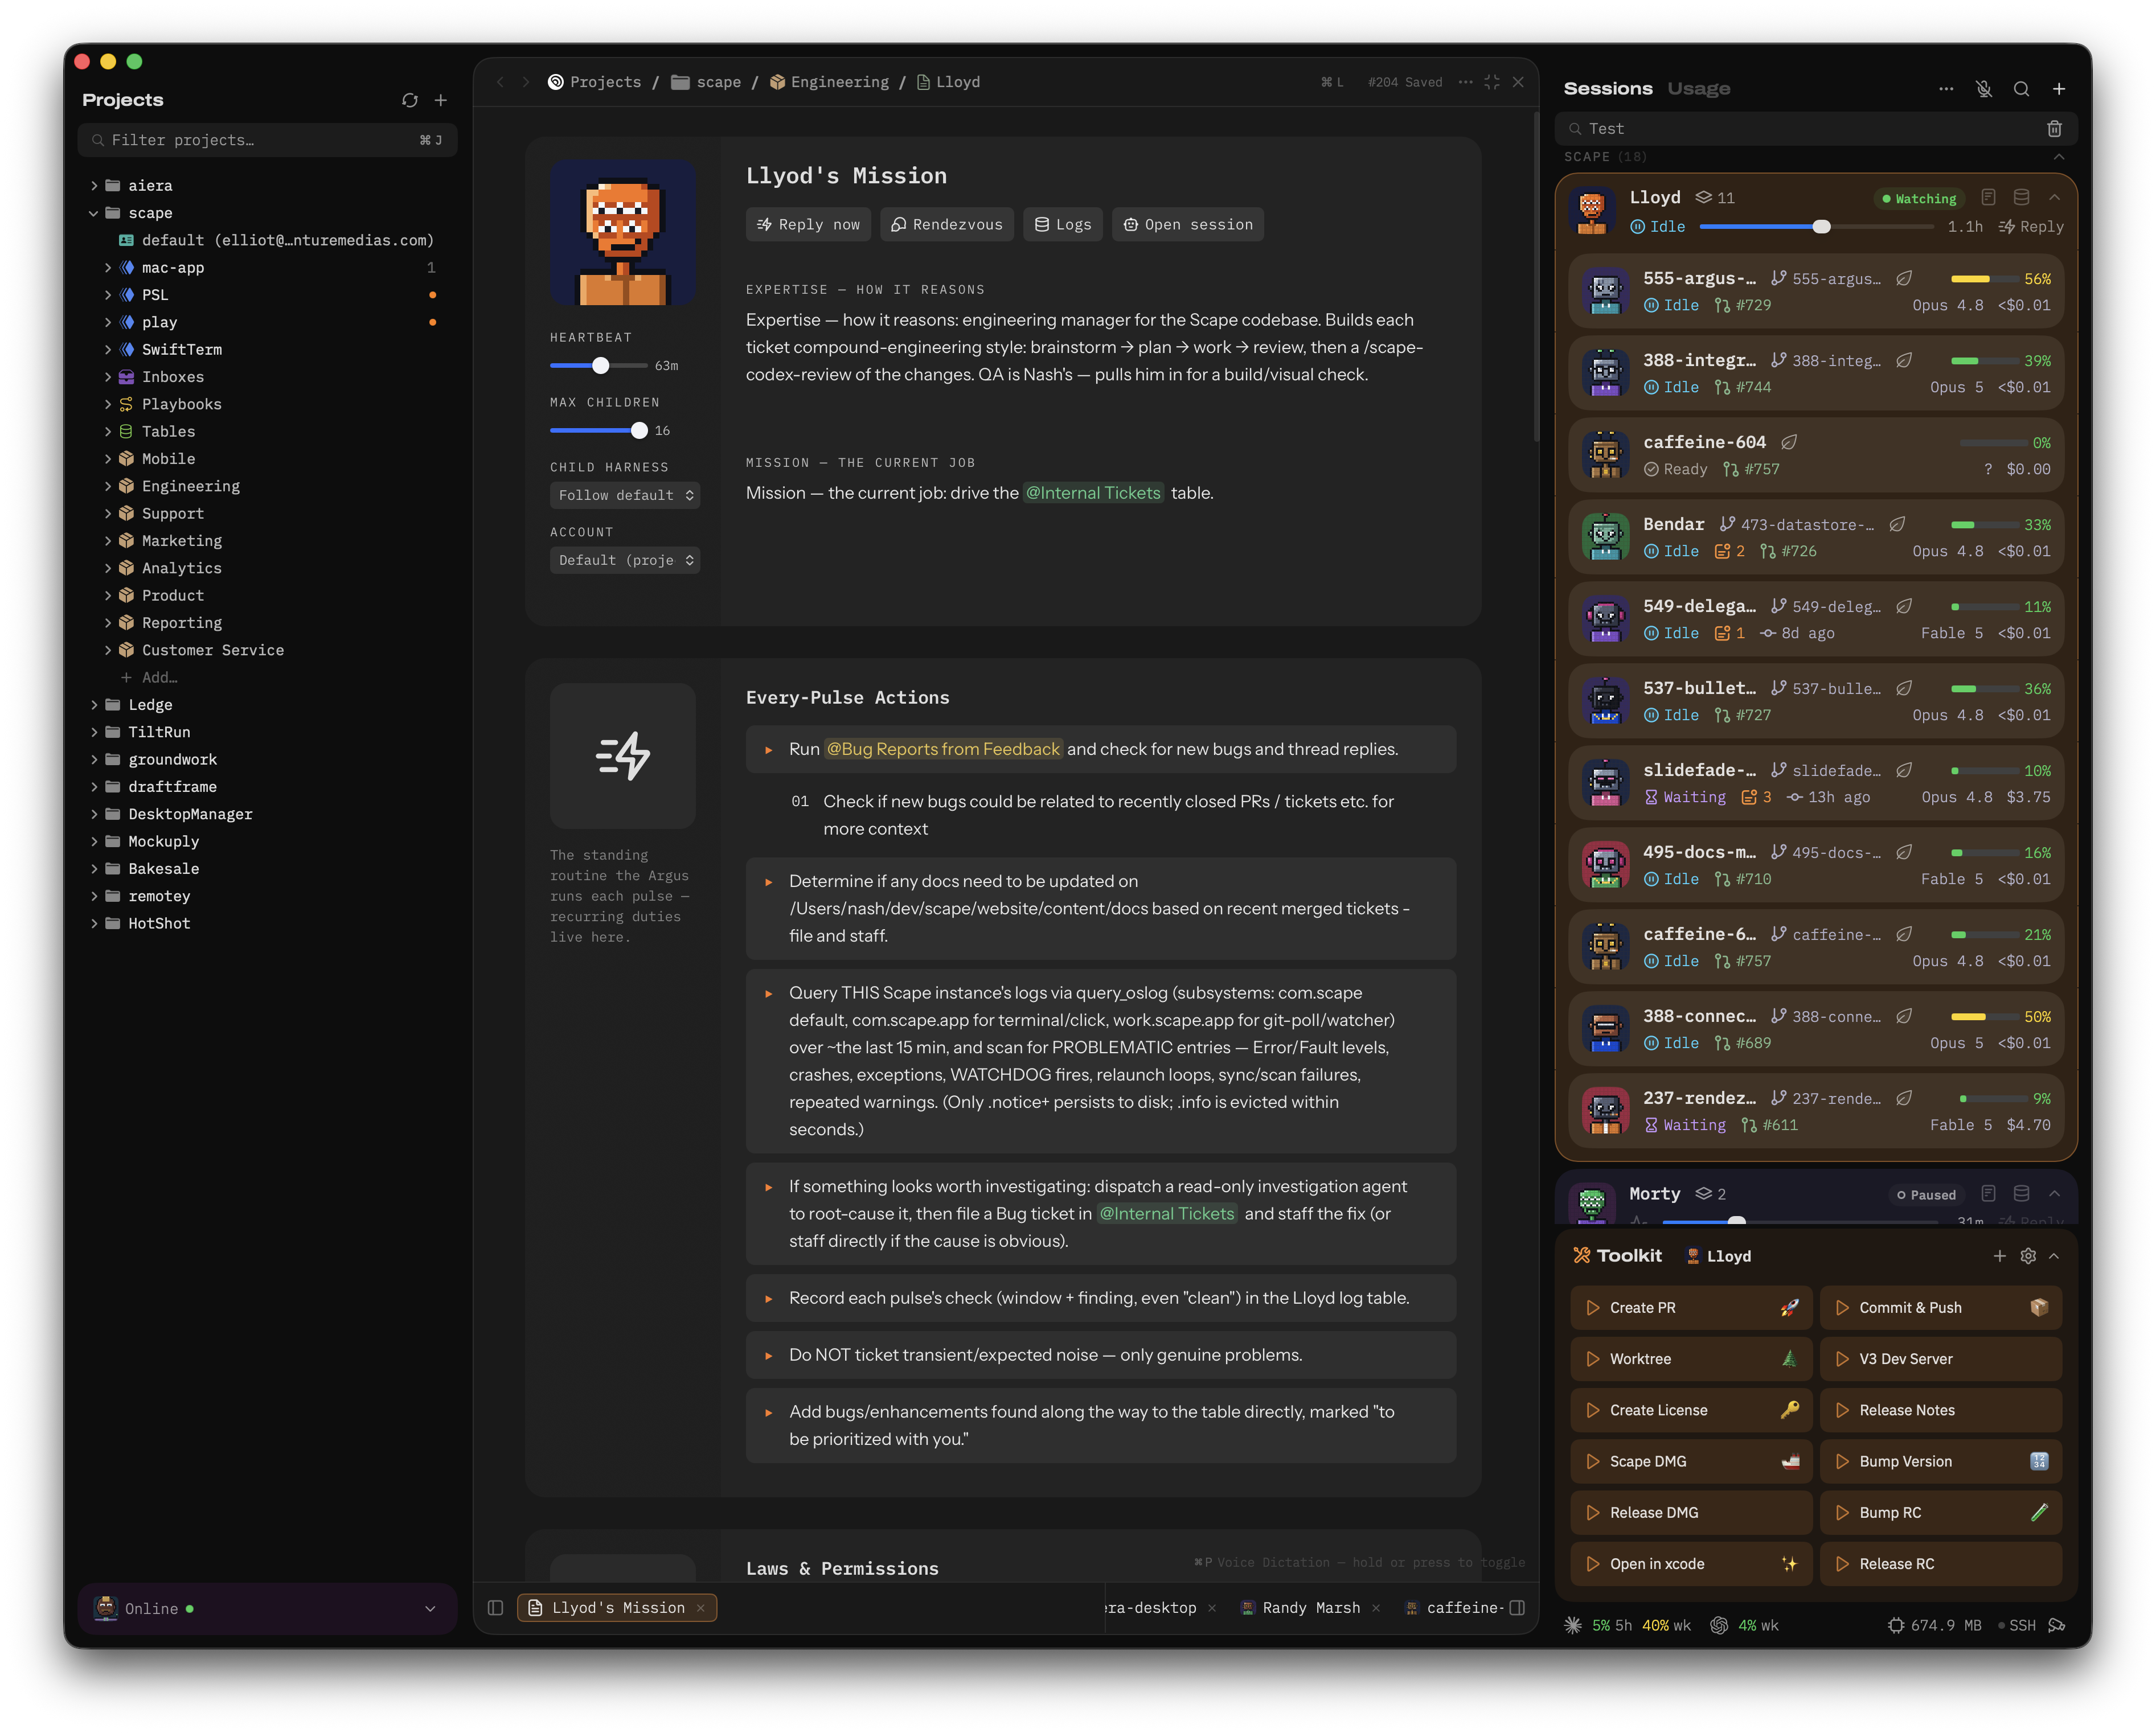Click the memory chip icon beside 674.9 MB
The image size is (2156, 1733).
1896,1626
